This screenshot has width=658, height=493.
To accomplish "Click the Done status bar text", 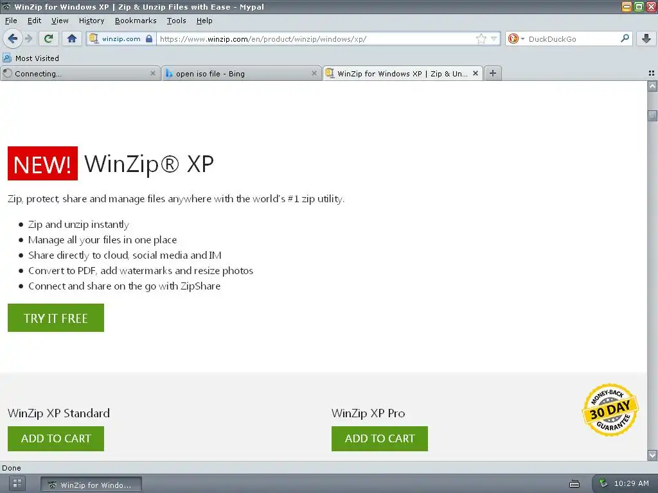I will (12, 468).
